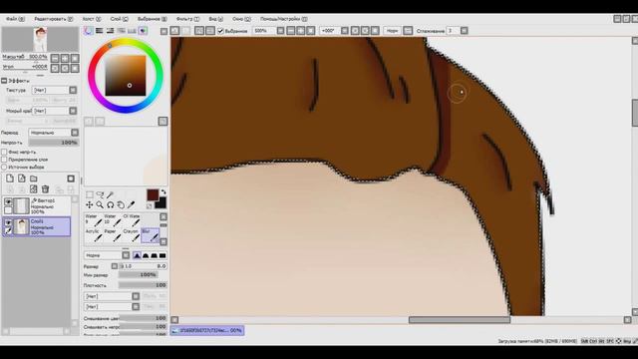This screenshot has width=638, height=359.
Task: Select the move tool
Action: pos(90,204)
